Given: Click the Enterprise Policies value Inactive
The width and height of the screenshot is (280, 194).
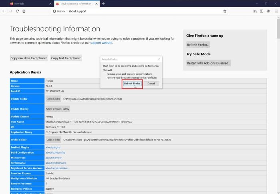Looking at the screenshot, I should 50,189.
